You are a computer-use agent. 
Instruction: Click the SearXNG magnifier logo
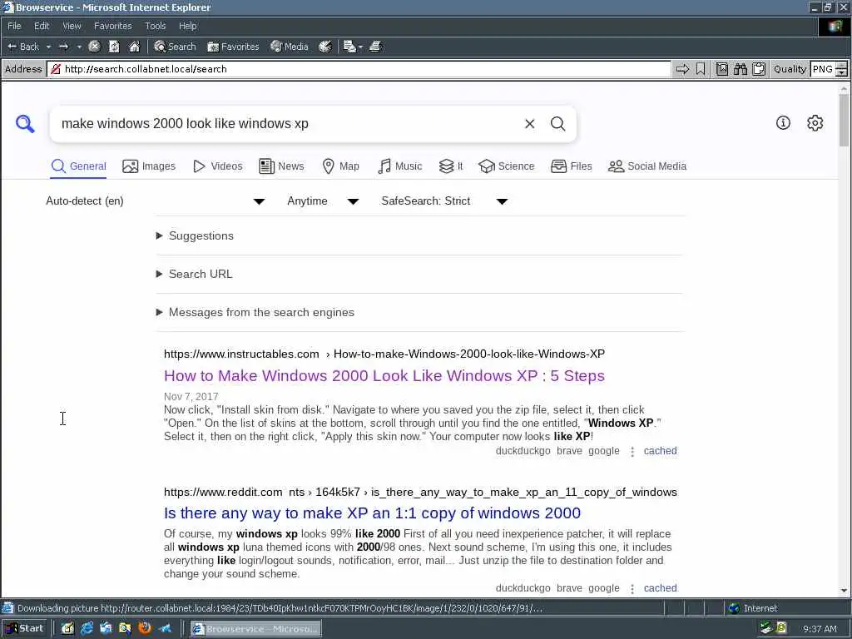coord(25,124)
